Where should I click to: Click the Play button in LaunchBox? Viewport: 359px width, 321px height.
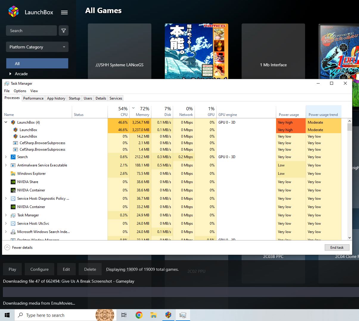13,269
